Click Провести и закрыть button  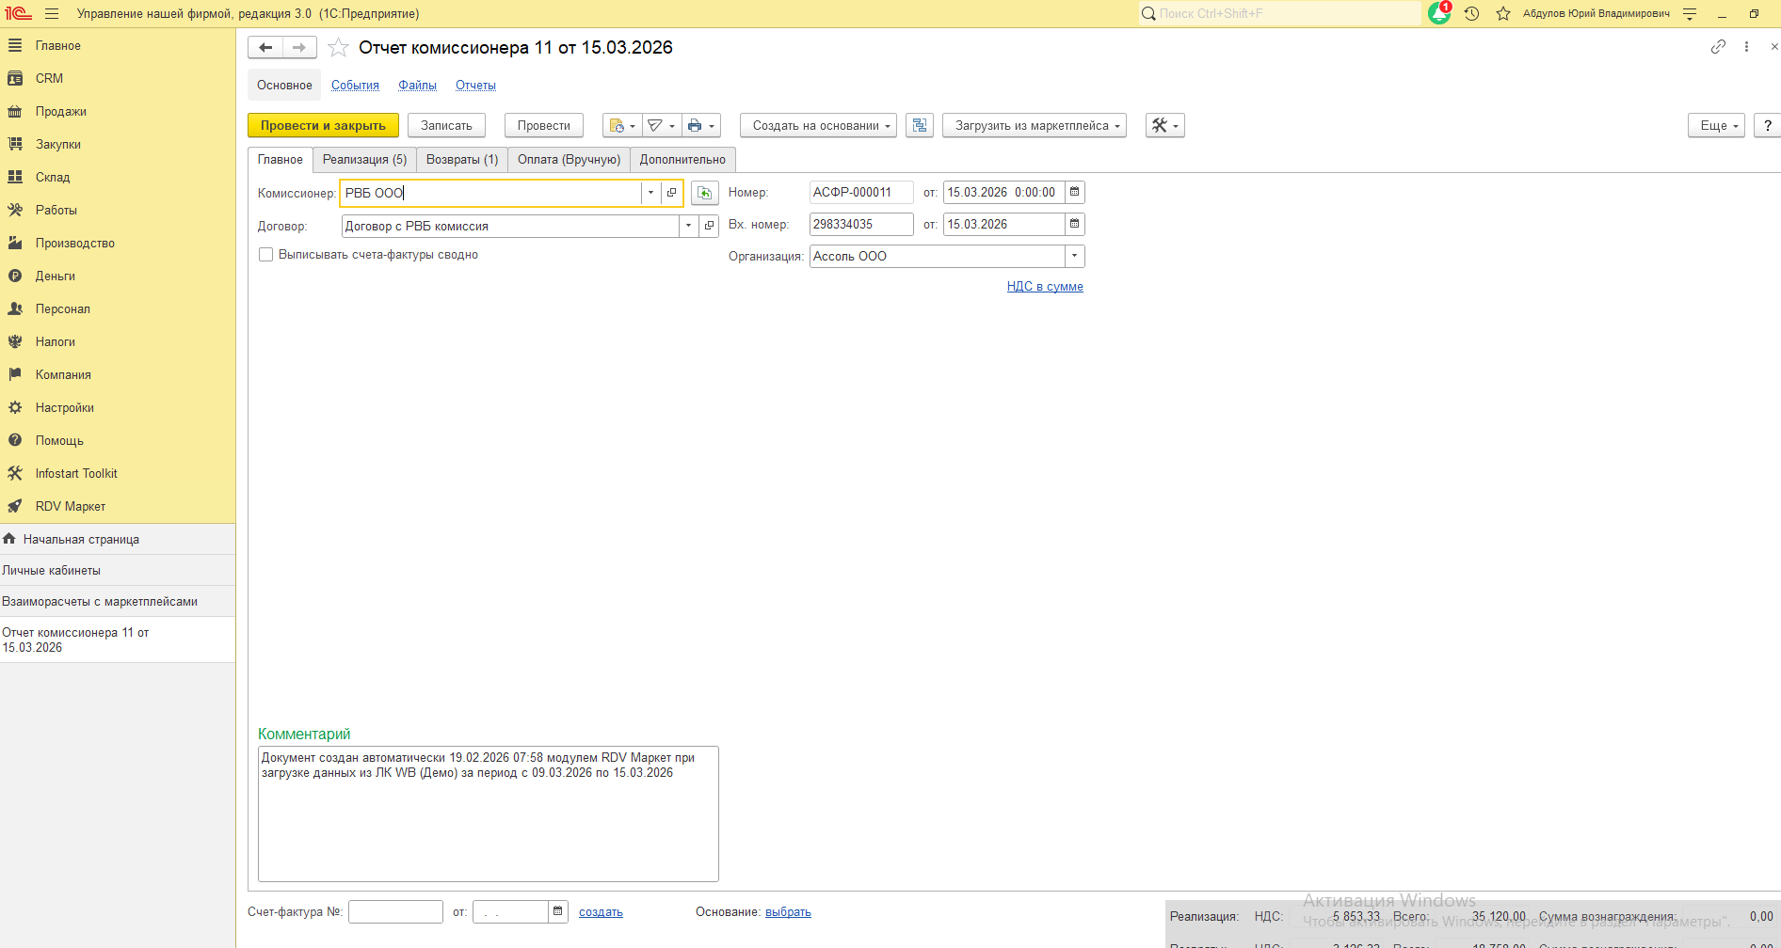[323, 125]
